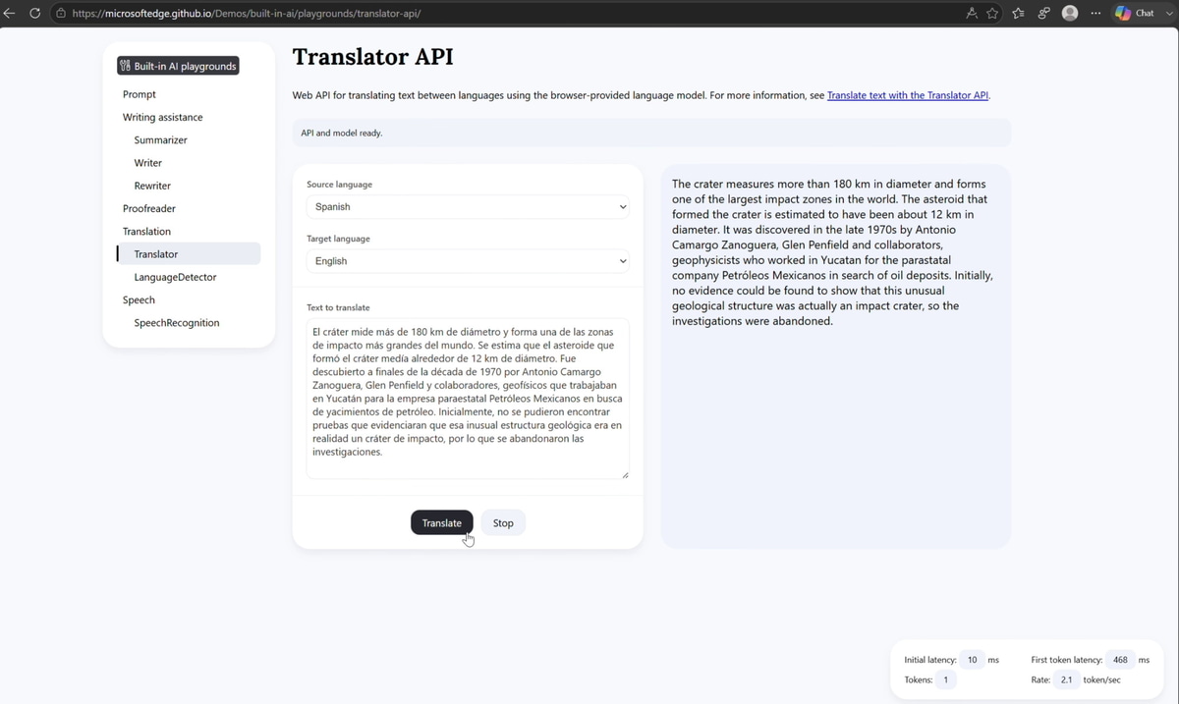Click the Rate value 2.1
The width and height of the screenshot is (1179, 704).
[x=1066, y=679]
